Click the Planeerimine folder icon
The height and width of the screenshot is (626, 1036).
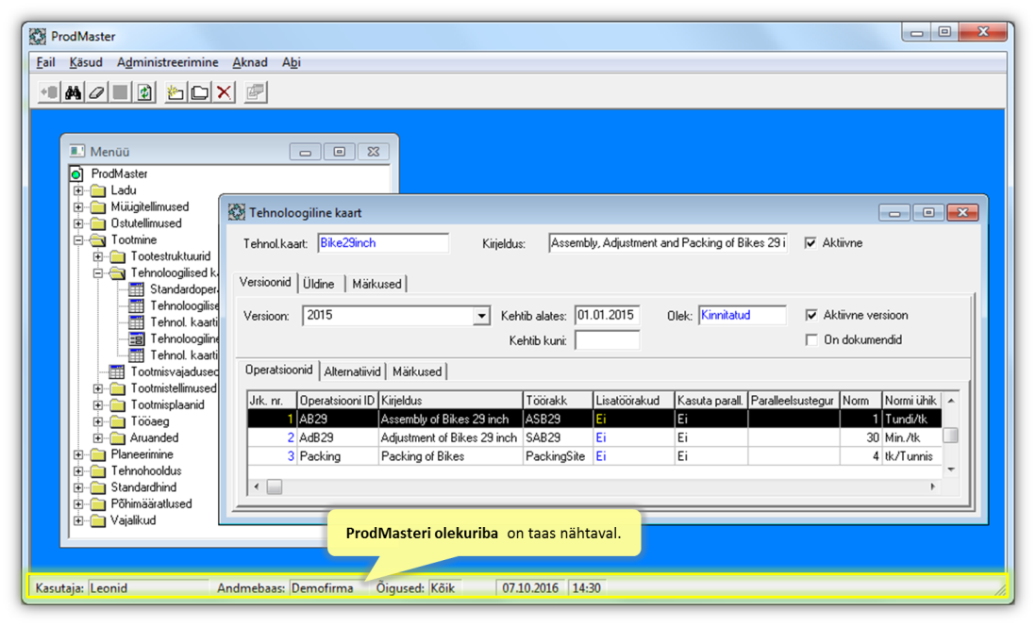(98, 454)
